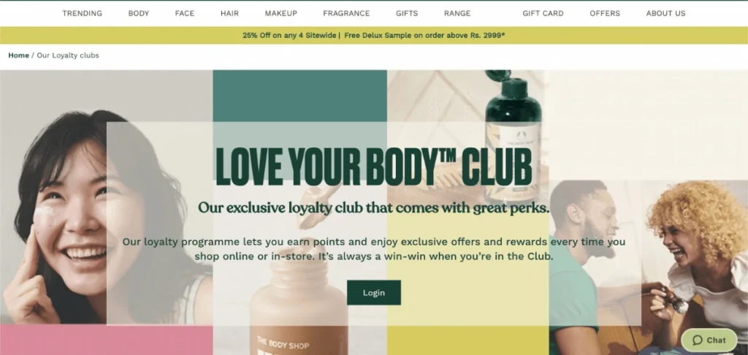
Task: Select the FACE menu item
Action: 185,13
